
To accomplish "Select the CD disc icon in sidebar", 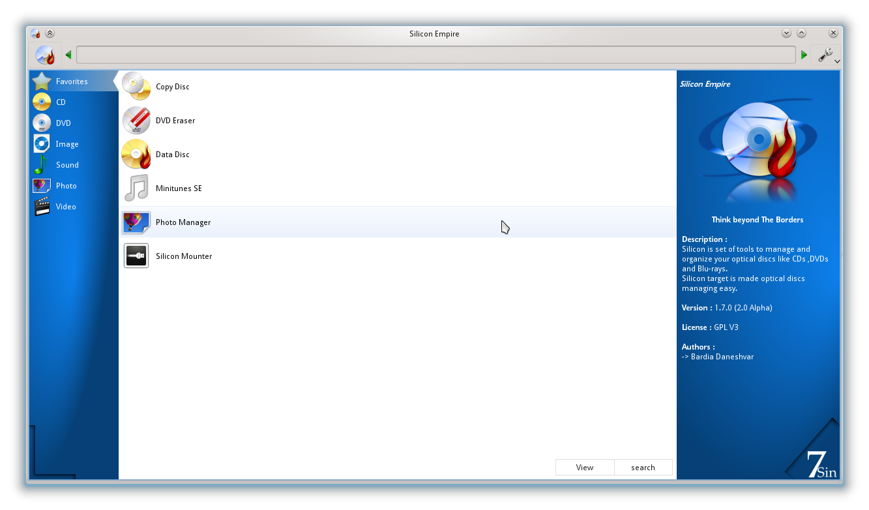I will click(42, 102).
